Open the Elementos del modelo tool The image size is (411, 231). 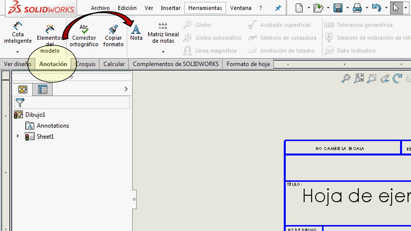pyautogui.click(x=50, y=39)
